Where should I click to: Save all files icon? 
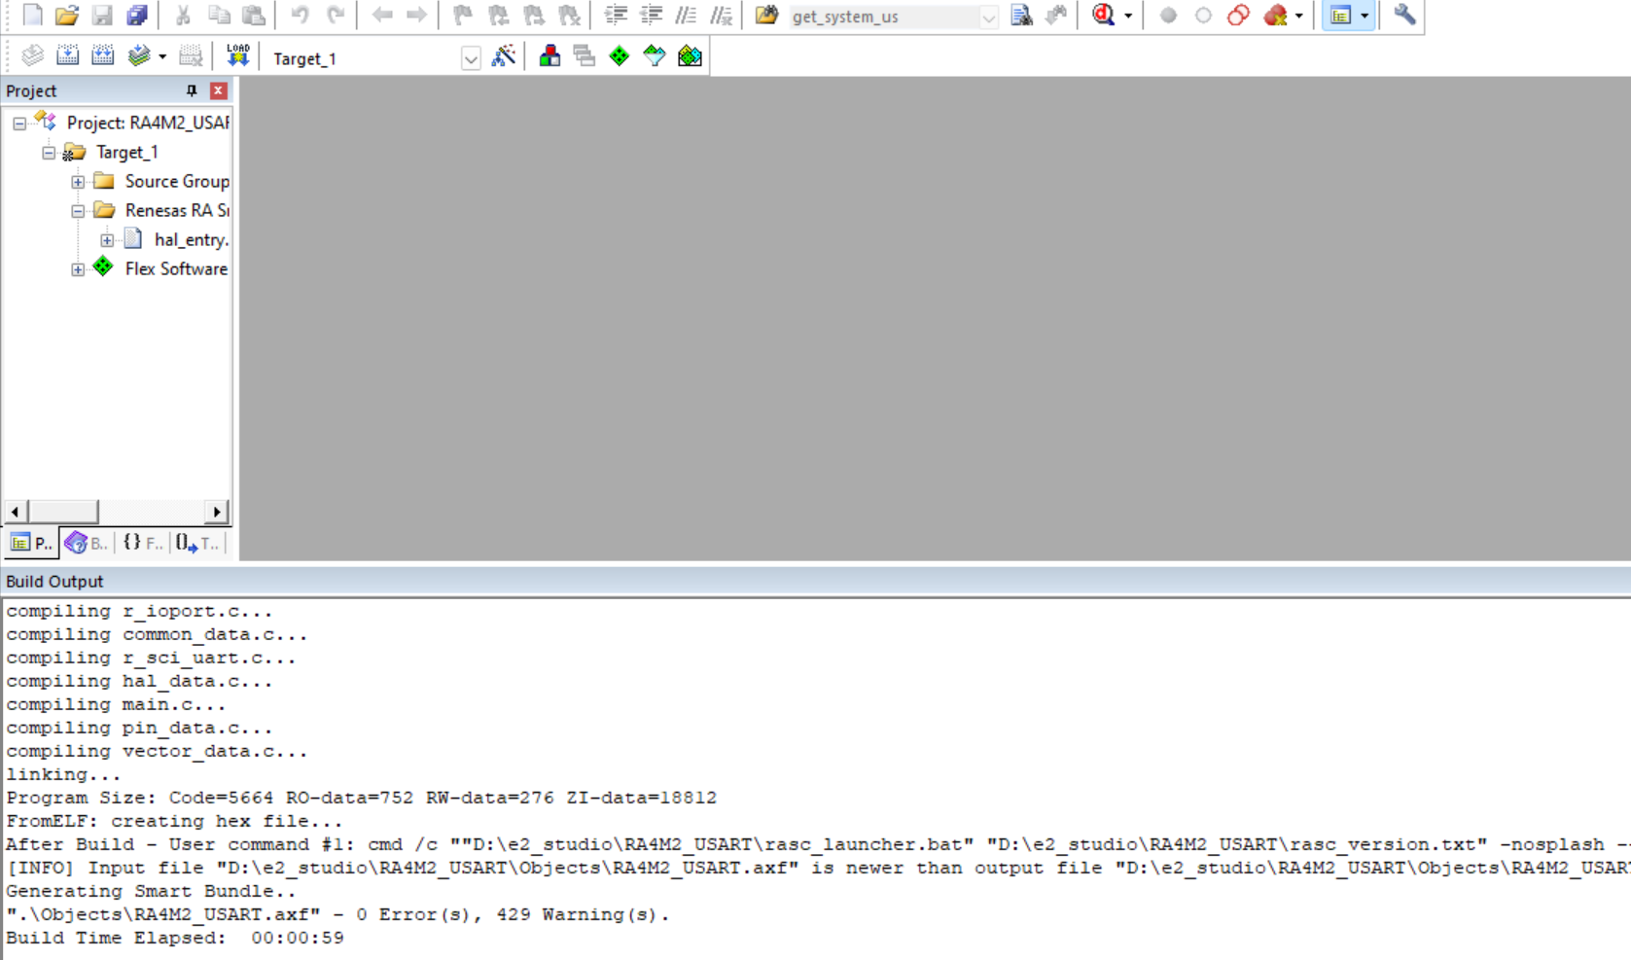tap(136, 16)
